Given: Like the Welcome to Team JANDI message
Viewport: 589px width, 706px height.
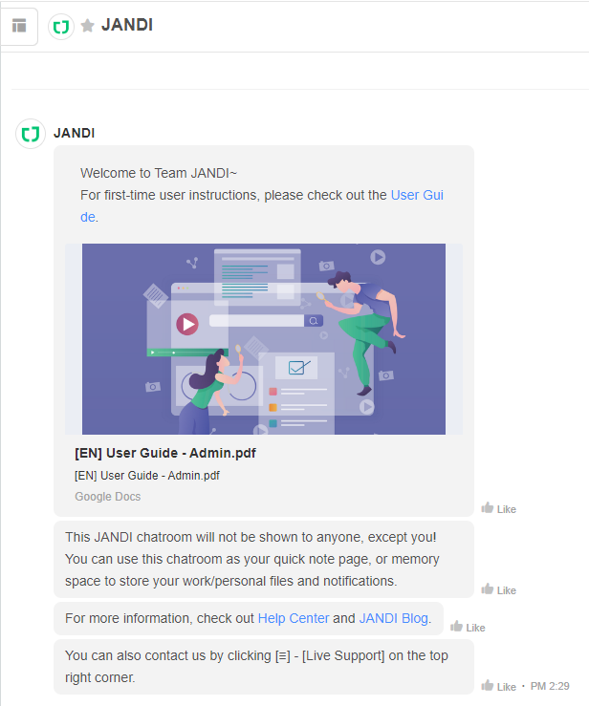Looking at the screenshot, I should tap(499, 509).
